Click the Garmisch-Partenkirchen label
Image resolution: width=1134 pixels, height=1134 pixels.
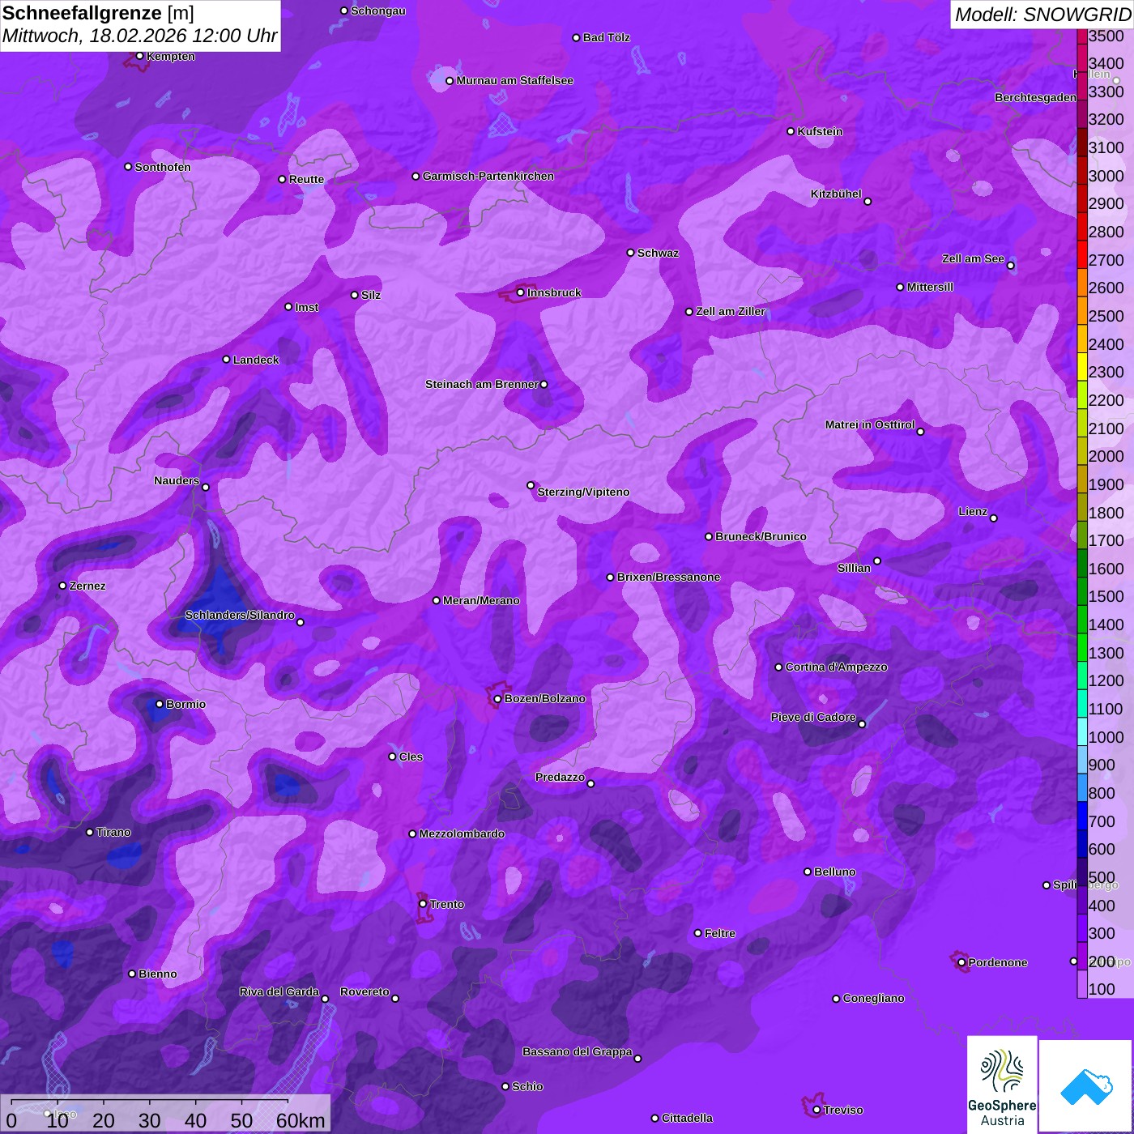(488, 176)
